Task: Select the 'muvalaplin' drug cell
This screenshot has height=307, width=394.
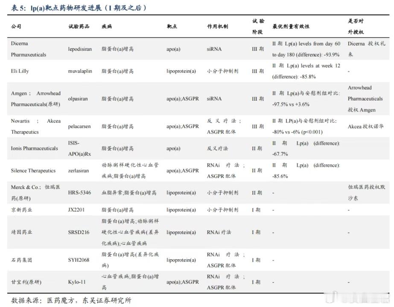Action: coord(80,71)
